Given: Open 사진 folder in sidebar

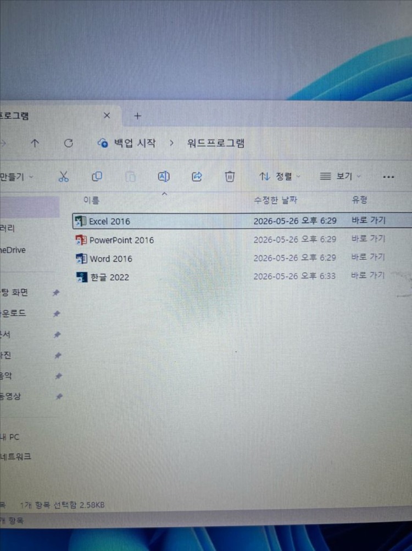Looking at the screenshot, I should click(x=5, y=355).
